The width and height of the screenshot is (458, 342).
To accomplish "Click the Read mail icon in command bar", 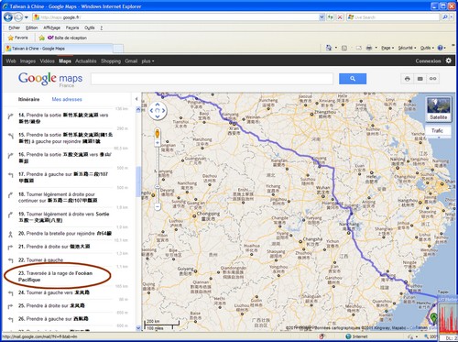I will pyautogui.click(x=358, y=48).
